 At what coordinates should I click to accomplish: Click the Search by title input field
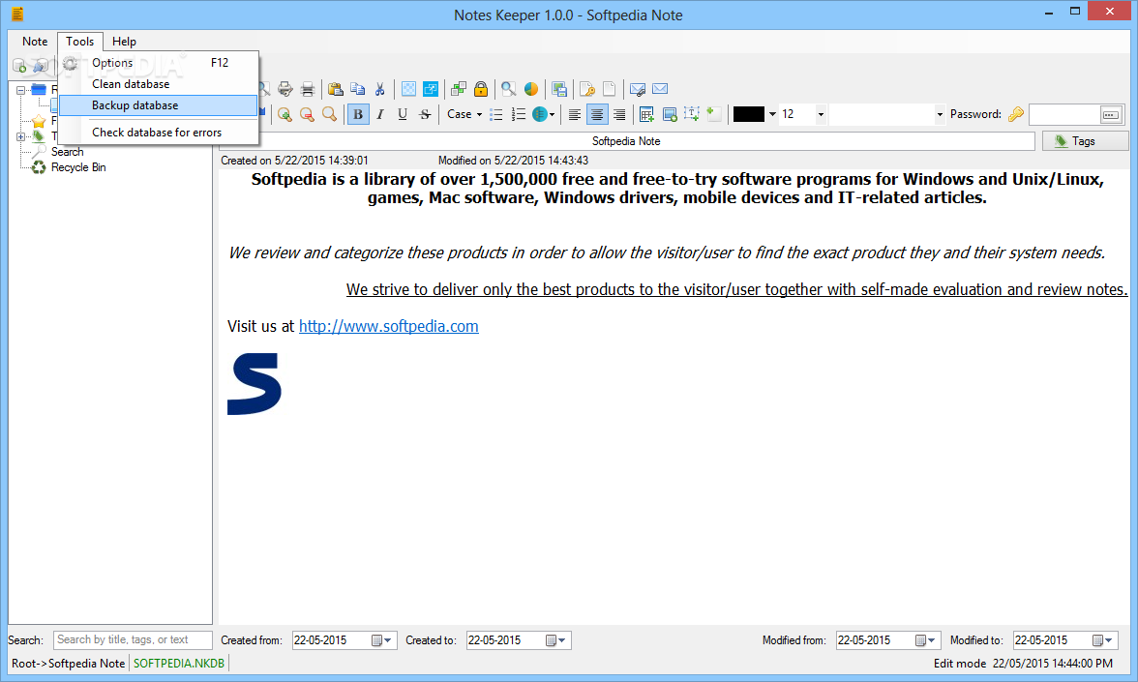pos(133,640)
